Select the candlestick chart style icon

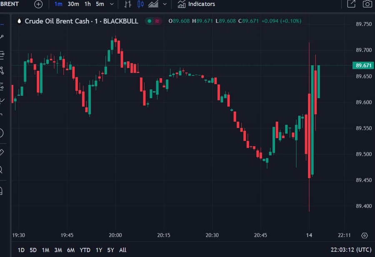pyautogui.click(x=141, y=4)
